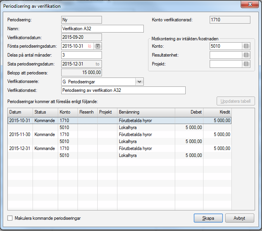This screenshot has height=231, width=262.
Task: Open lookup list for Resultatenhet
Action: point(246,55)
